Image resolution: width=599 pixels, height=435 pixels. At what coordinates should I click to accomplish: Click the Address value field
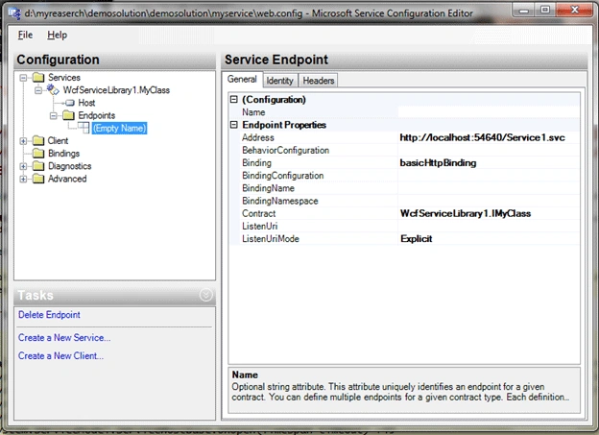click(489, 137)
